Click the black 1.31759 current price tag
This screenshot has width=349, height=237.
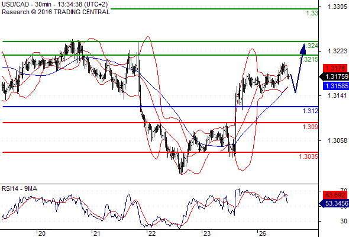pyautogui.click(x=334, y=76)
